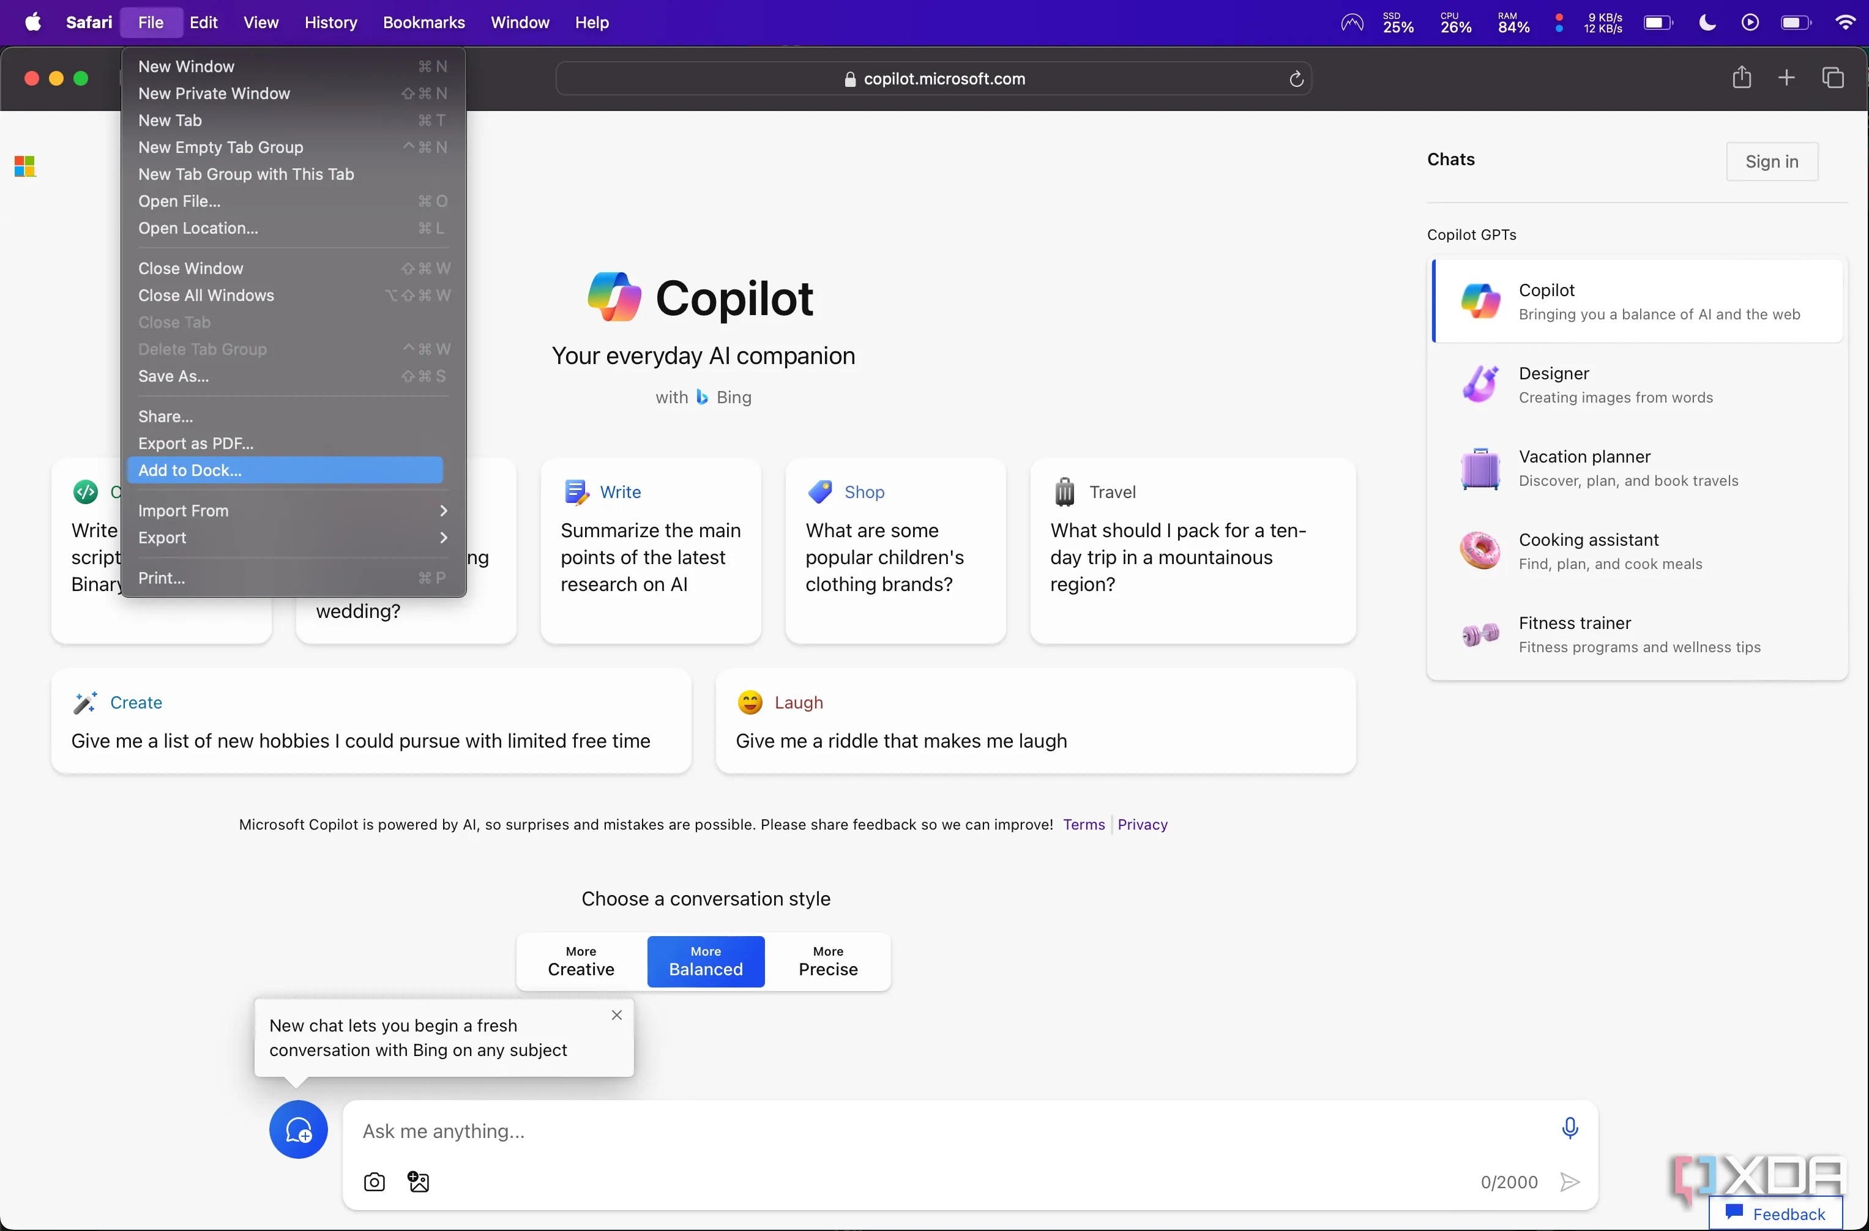
Task: Click the Feedback button
Action: click(1775, 1213)
